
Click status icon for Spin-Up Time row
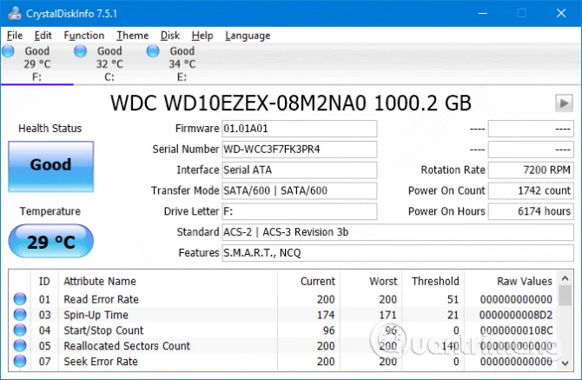pyautogui.click(x=20, y=315)
